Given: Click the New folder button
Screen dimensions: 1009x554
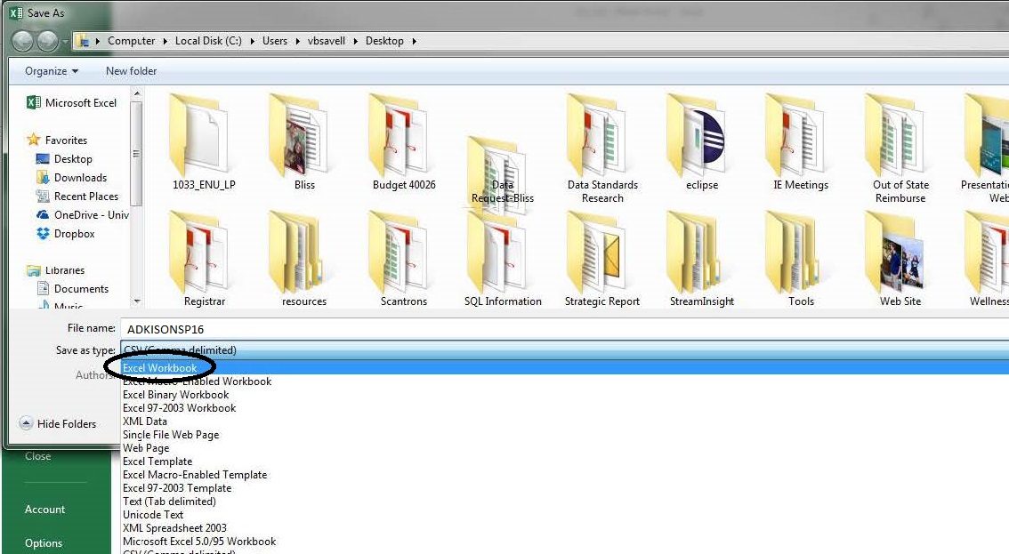Looking at the screenshot, I should 131,71.
